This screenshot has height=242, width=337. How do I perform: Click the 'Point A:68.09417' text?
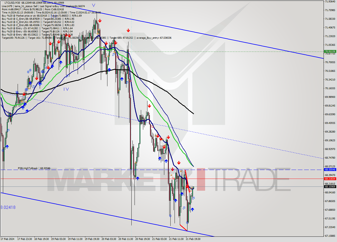(11, 9)
